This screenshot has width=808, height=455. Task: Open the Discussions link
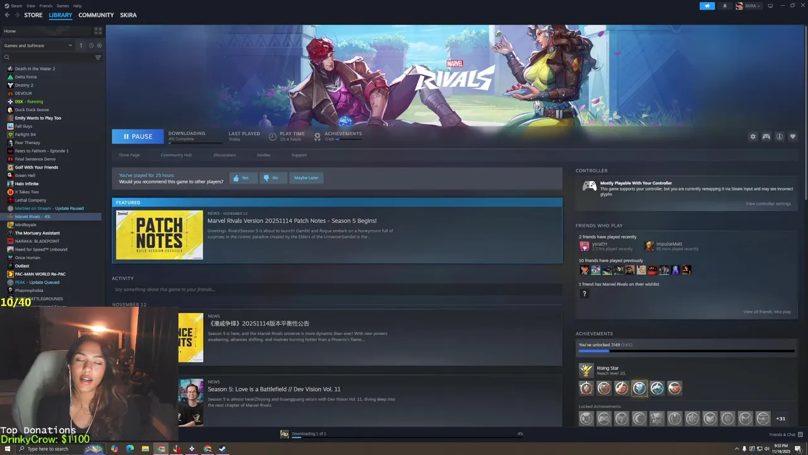(225, 155)
